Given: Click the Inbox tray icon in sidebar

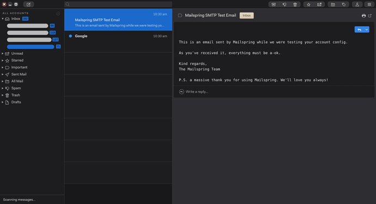Looking at the screenshot, I should point(7,19).
